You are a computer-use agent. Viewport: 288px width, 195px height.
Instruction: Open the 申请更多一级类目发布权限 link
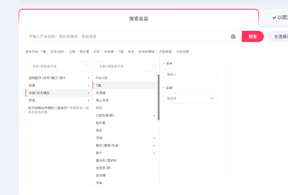(x=59, y=110)
